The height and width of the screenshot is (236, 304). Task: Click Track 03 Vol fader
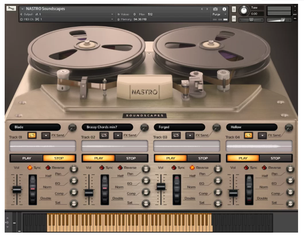point(161,186)
